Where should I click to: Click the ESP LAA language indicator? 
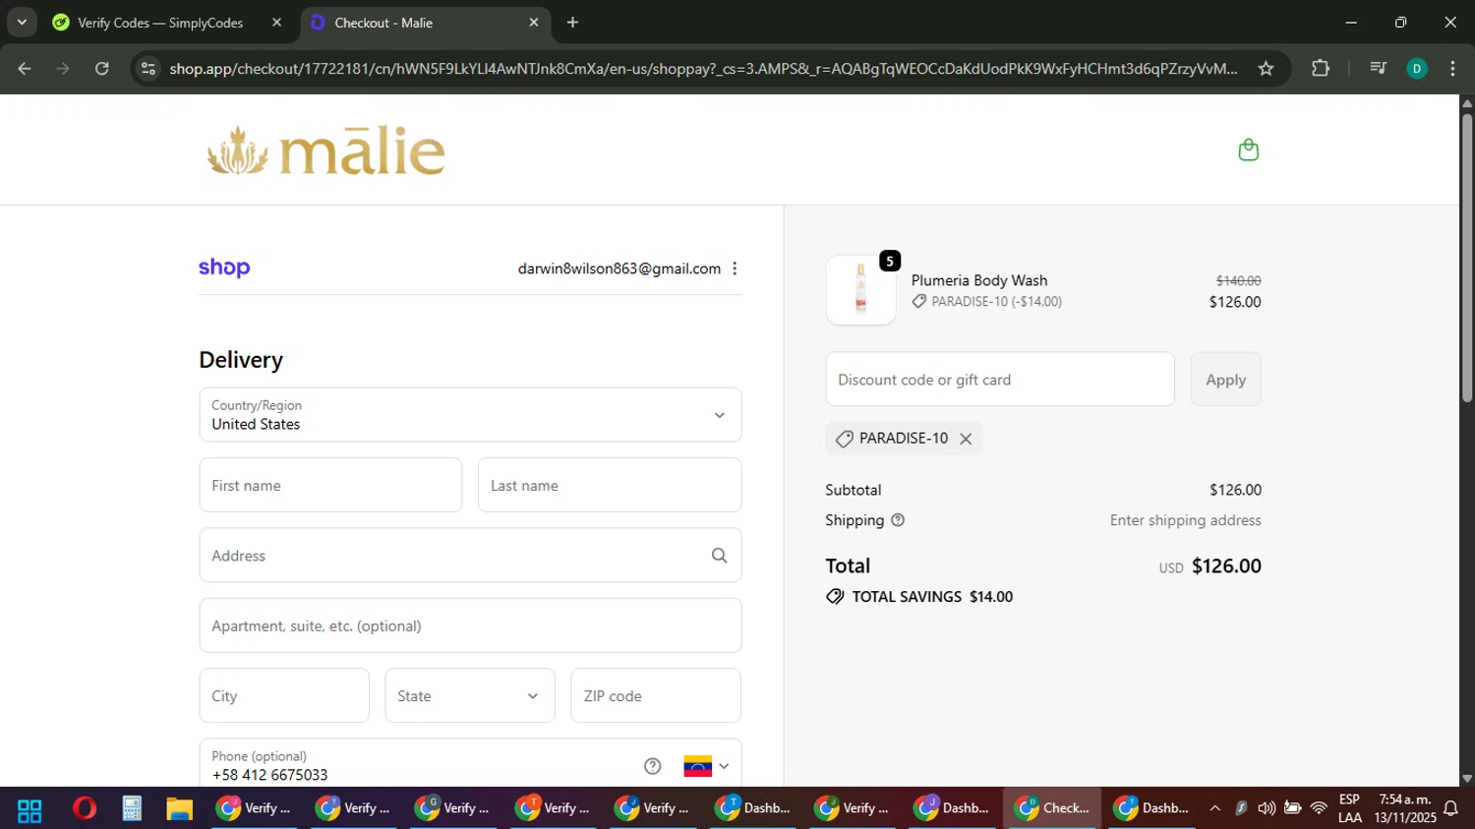pyautogui.click(x=1349, y=808)
